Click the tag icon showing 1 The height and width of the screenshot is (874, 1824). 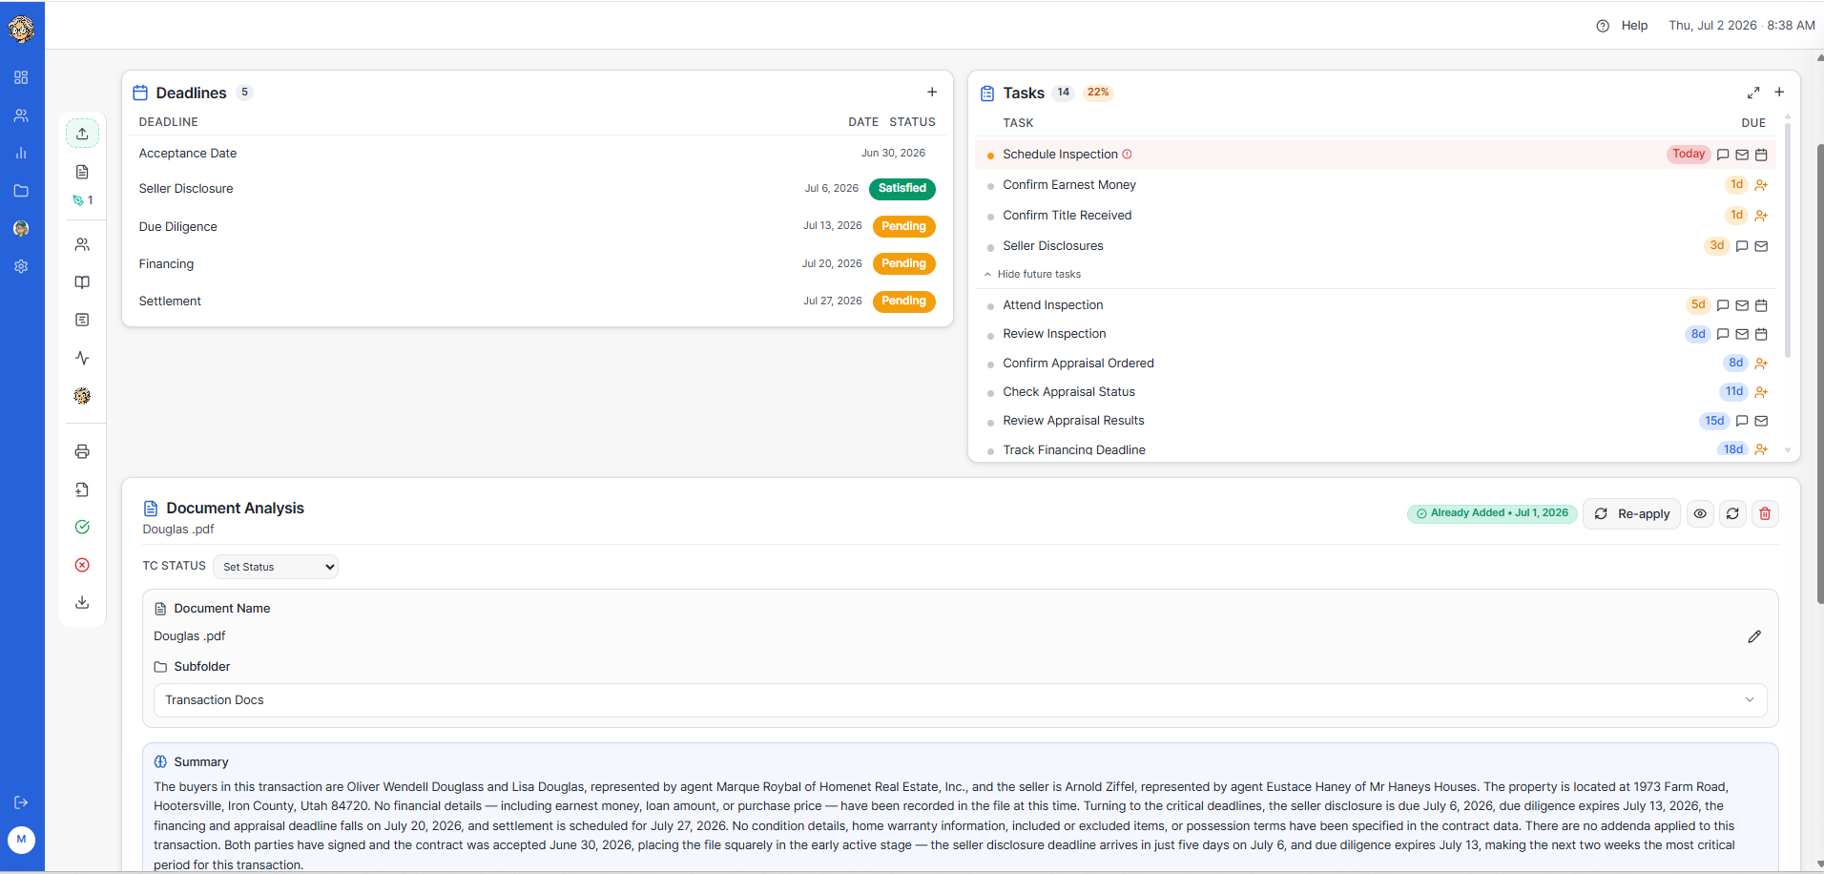tap(82, 200)
